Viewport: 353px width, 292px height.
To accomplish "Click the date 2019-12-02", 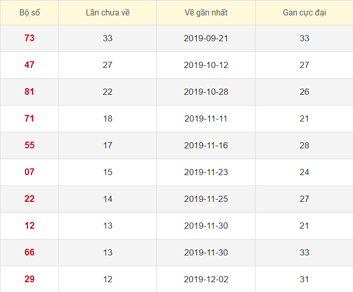I will click(x=206, y=279).
